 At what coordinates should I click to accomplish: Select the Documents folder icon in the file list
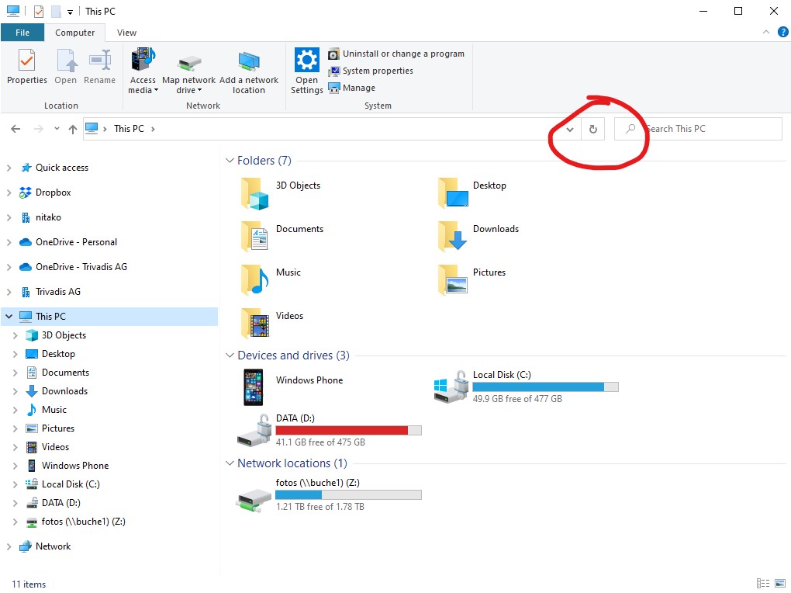point(254,236)
